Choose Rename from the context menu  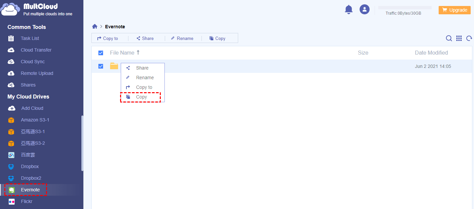(x=142, y=78)
